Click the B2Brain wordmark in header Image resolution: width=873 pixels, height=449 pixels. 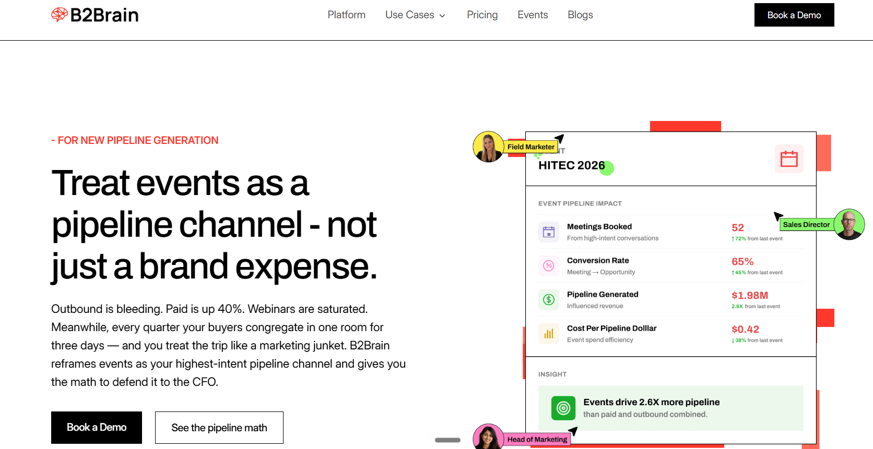pos(104,15)
